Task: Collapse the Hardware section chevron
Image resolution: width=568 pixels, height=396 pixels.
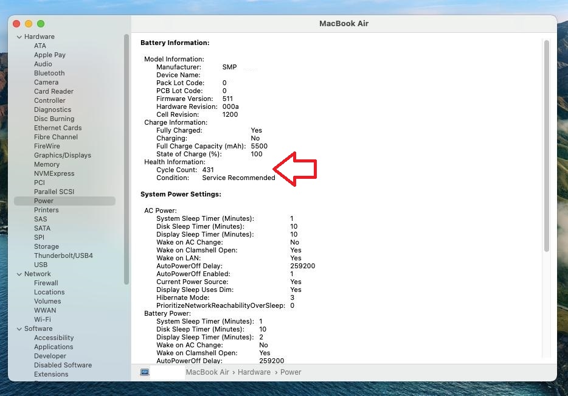Action: [19, 37]
